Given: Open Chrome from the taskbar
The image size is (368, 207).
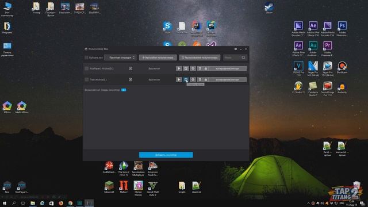Looking at the screenshot, I should tap(70, 203).
